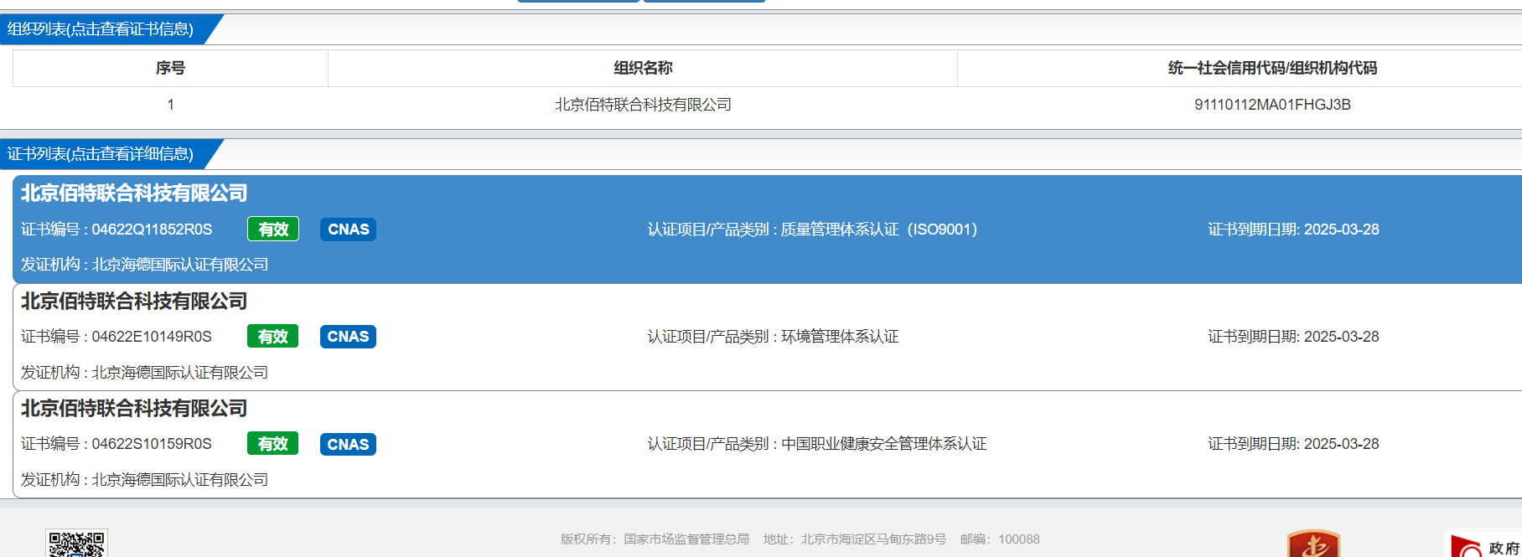This screenshot has height=557, width=1522.
Task: Click the 版权所有 国家市场监督管理总局 footer text
Action: click(x=655, y=539)
